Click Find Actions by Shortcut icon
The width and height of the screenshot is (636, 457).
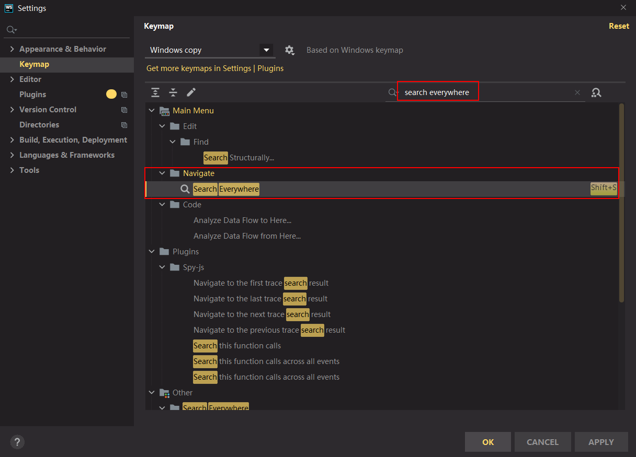pyautogui.click(x=596, y=92)
